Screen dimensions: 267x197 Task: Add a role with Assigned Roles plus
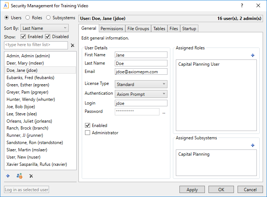coord(252,55)
